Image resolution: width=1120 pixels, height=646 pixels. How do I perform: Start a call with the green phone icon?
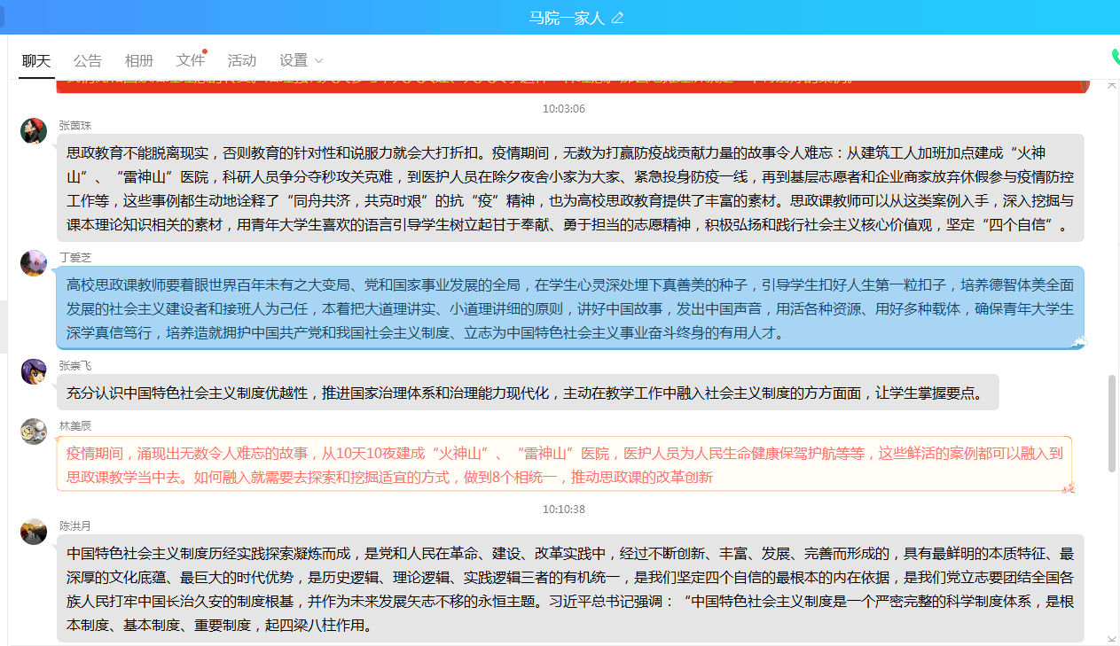pos(1116,58)
